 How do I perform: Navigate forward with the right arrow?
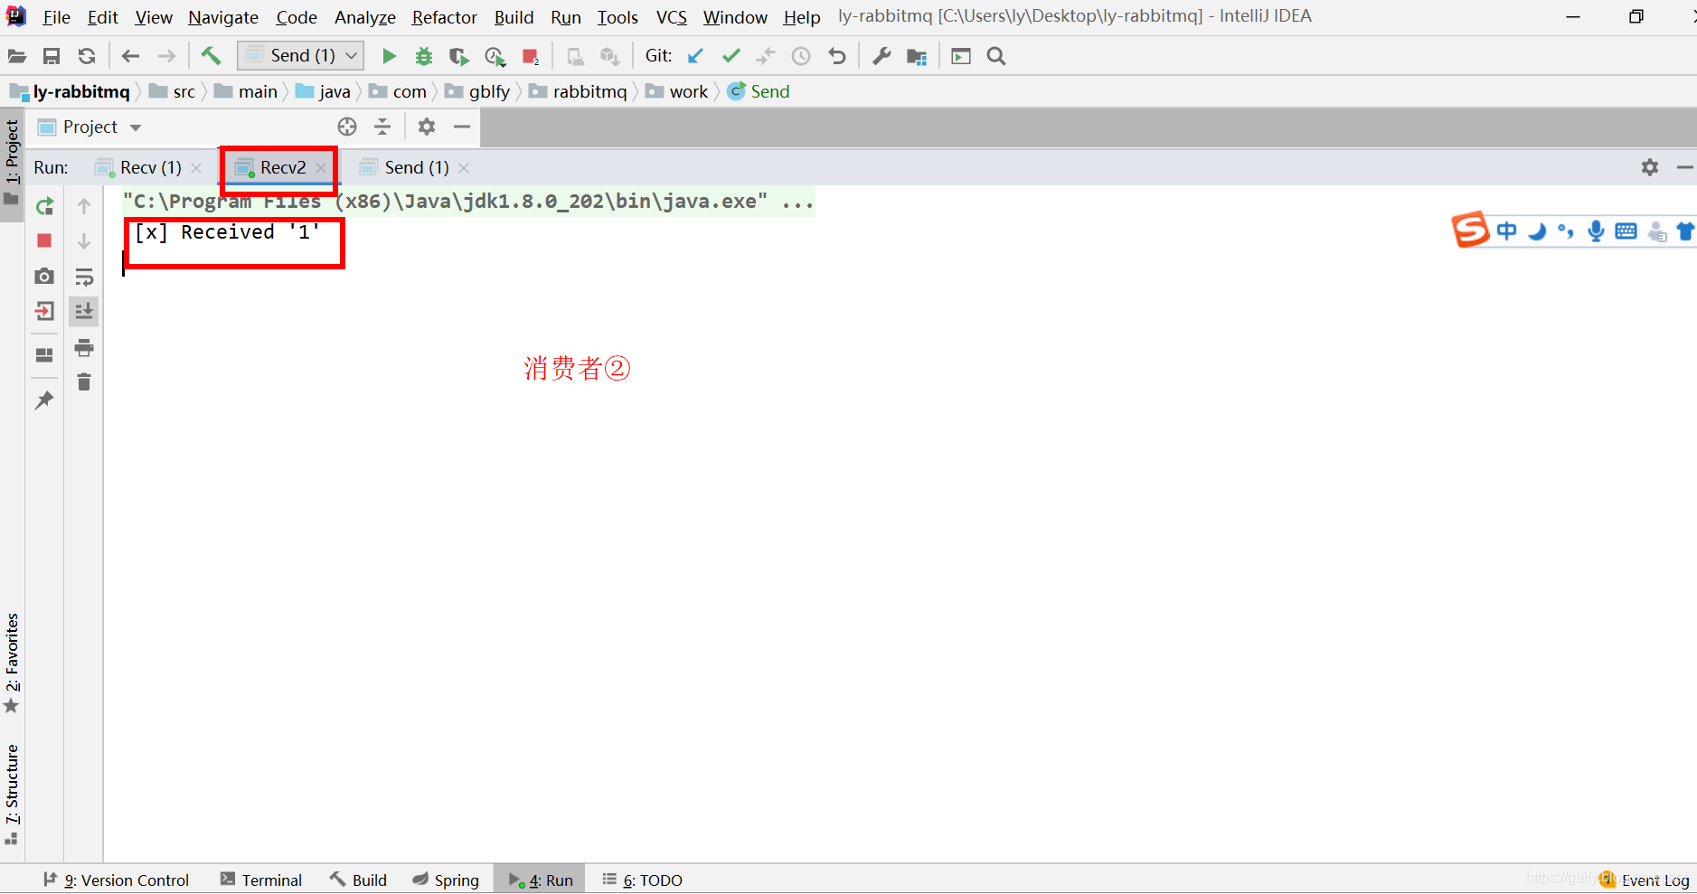[166, 56]
